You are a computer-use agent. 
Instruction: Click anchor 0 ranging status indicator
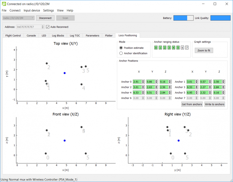156,47
